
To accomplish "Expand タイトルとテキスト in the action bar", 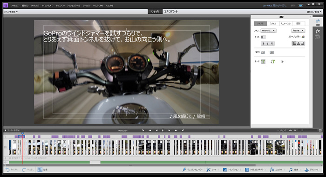I will point(256,170).
